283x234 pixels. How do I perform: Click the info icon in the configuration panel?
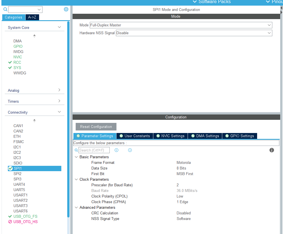tap(272, 150)
